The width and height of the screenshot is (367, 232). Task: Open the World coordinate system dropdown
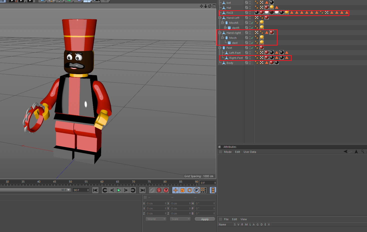tap(156, 219)
